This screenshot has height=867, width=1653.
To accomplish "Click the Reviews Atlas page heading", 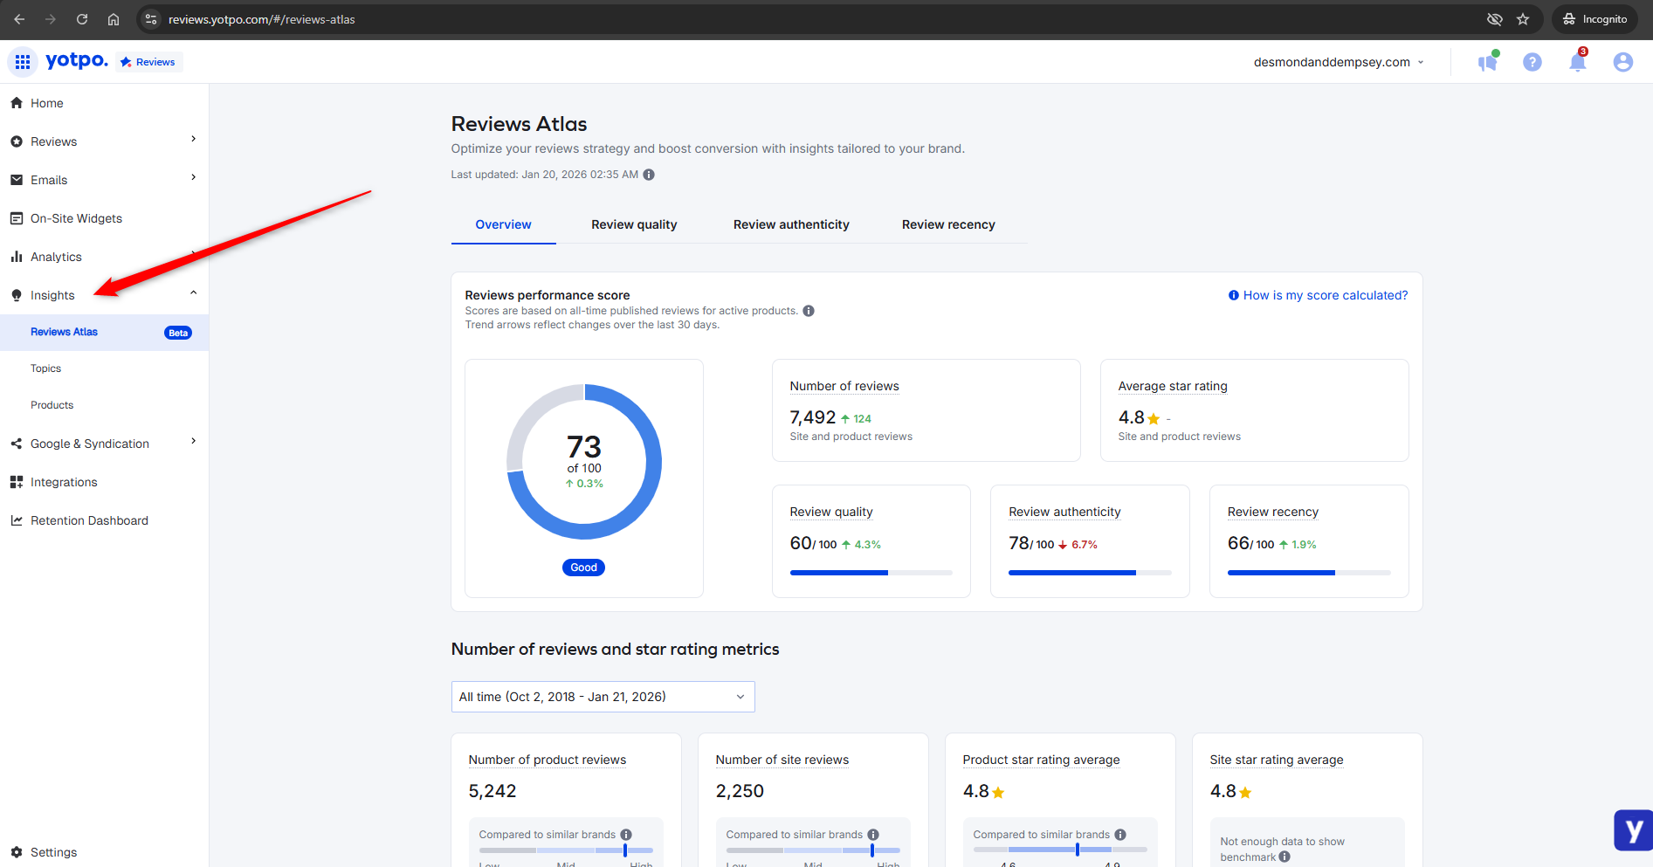I will [519, 124].
